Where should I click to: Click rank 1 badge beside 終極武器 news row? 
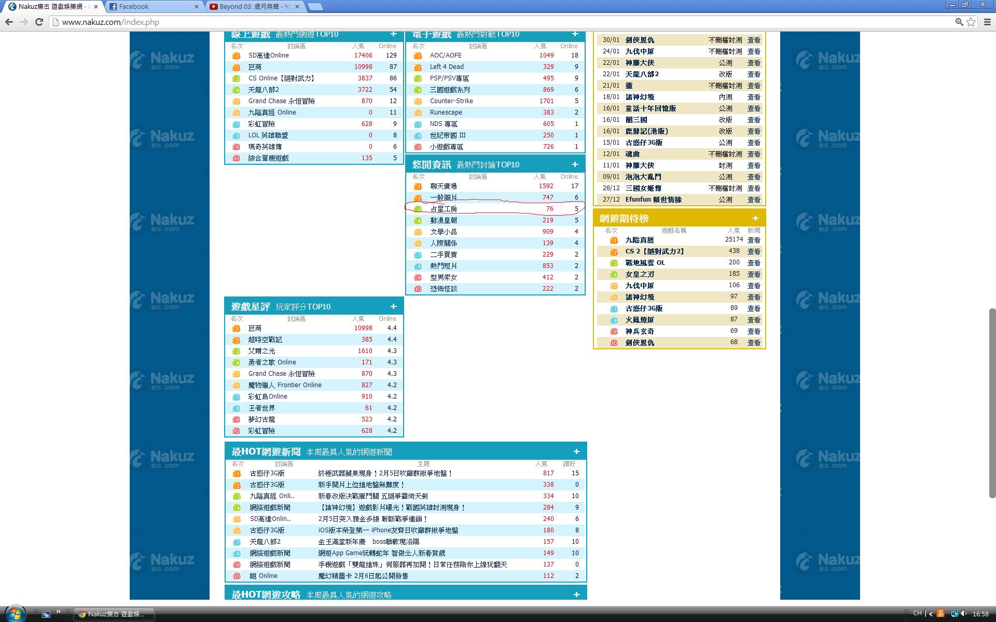click(237, 473)
